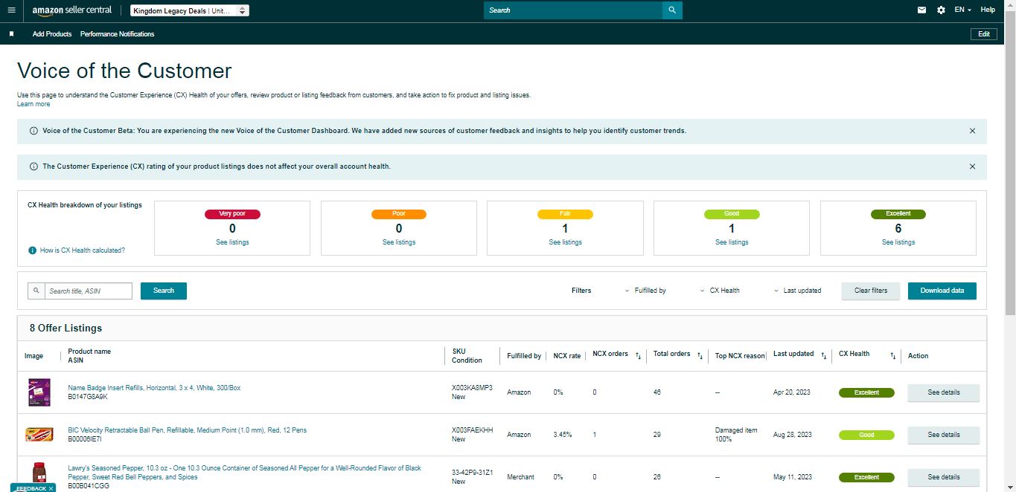Sort by NCX orders column arrows
1016x492 pixels.
tap(638, 356)
